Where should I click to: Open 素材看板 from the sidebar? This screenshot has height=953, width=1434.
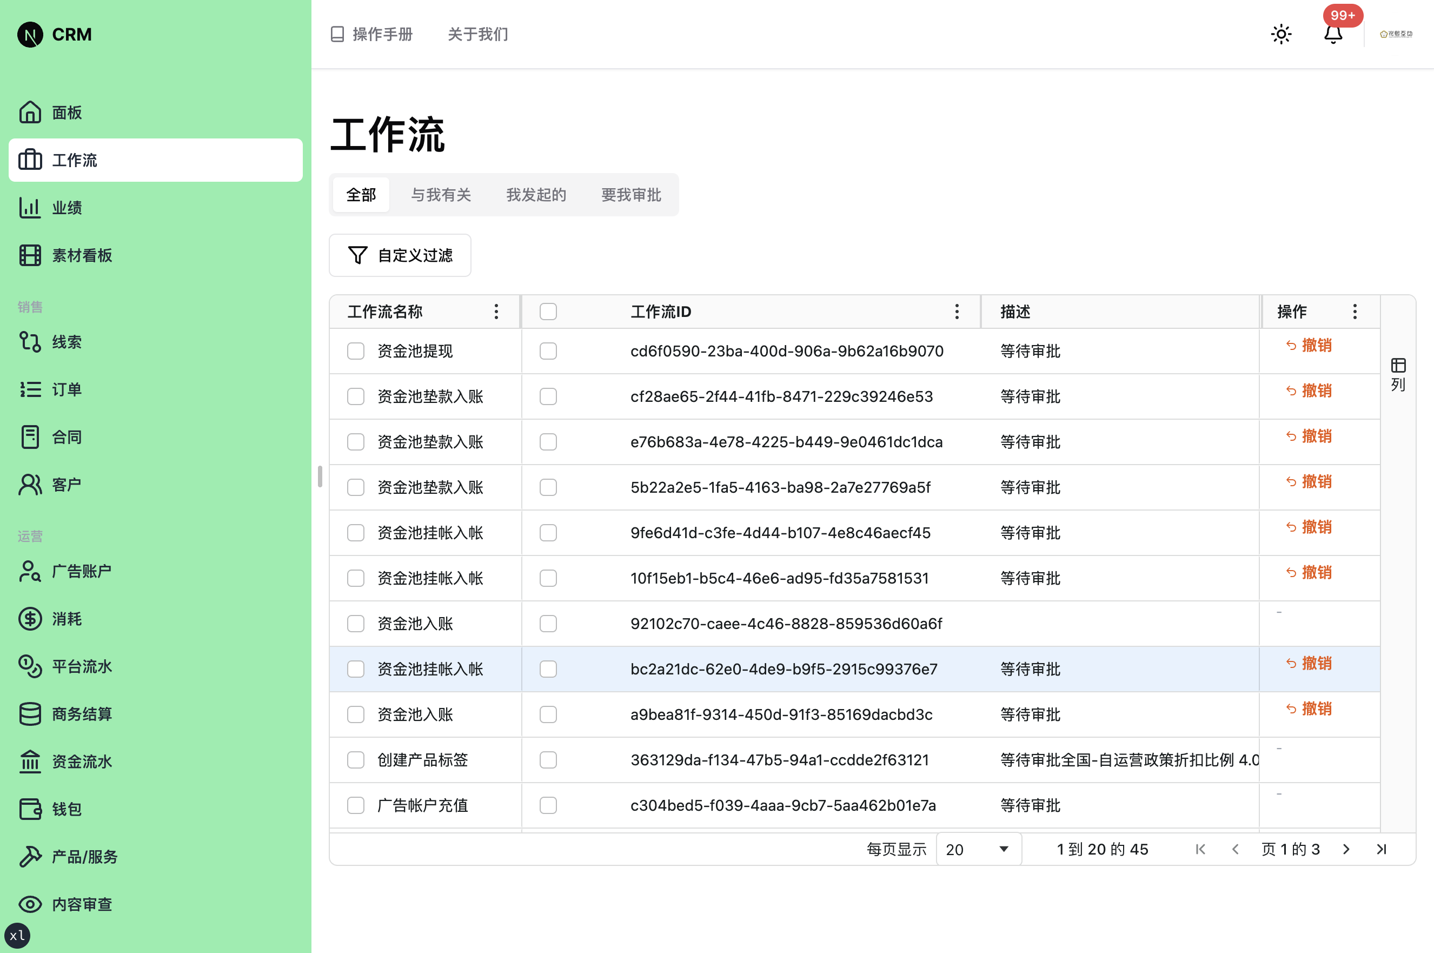(30, 255)
